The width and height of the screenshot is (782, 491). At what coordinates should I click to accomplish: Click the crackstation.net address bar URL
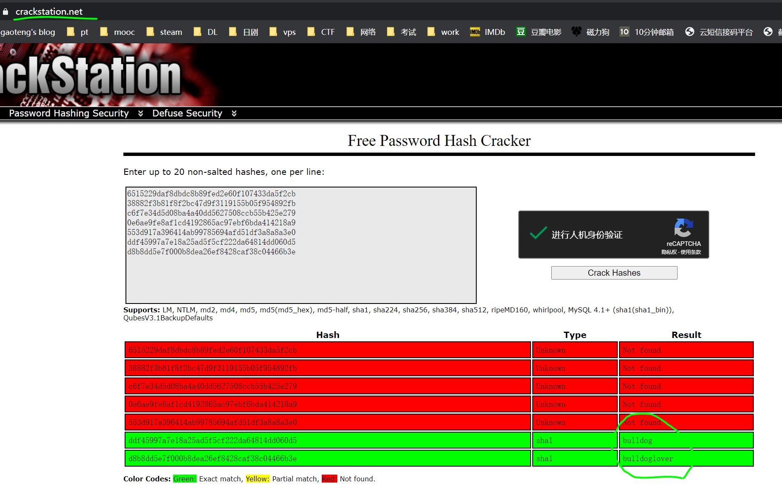pos(49,12)
